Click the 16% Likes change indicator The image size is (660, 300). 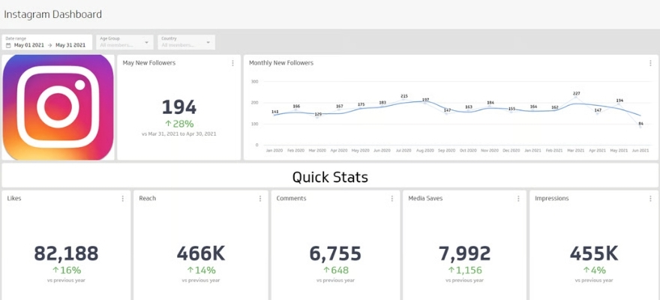point(66,270)
